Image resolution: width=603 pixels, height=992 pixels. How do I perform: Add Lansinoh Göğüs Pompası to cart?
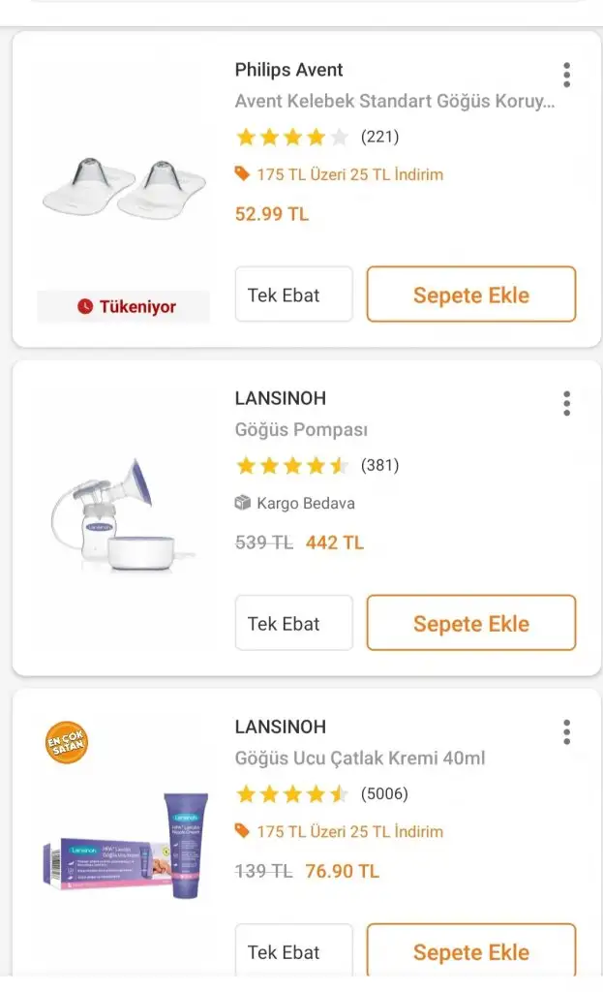(x=470, y=623)
